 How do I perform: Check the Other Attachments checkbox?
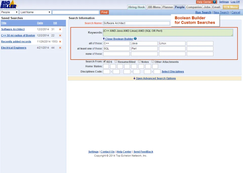point(153,61)
